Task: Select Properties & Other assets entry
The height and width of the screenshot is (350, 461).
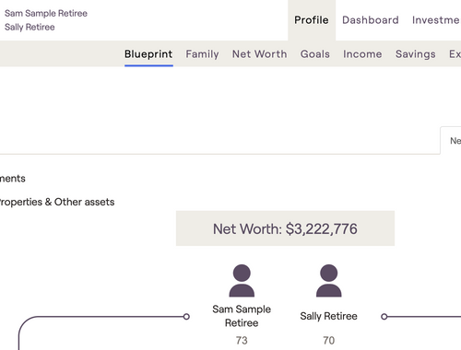Action: click(57, 202)
